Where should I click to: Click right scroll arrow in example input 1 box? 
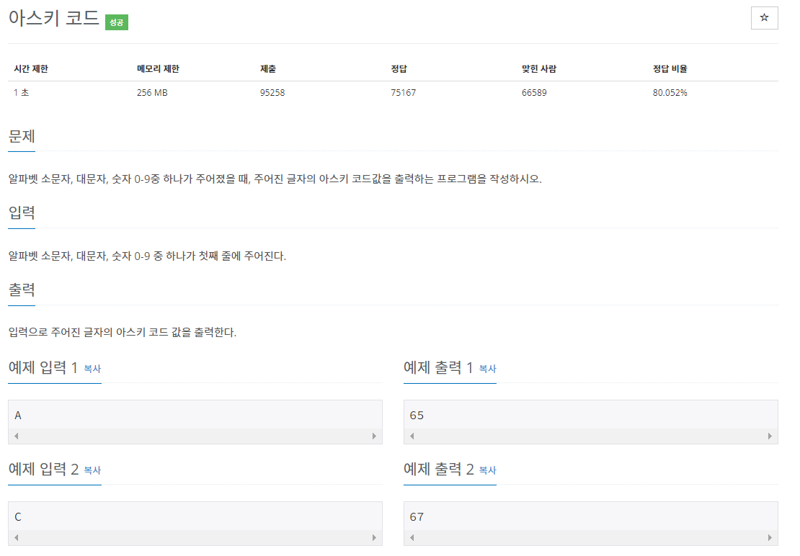click(x=374, y=436)
